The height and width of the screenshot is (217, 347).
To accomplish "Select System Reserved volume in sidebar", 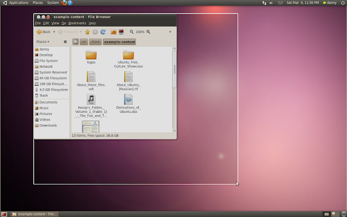I will click(x=52, y=72).
